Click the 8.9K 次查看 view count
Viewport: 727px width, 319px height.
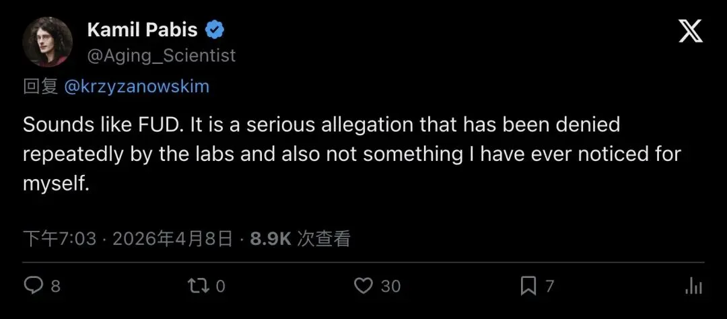coord(300,239)
